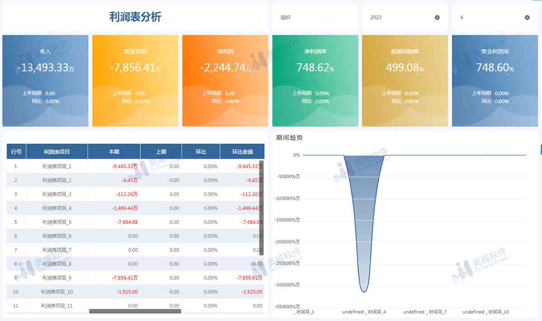Click the 环比 column header
Viewport: 542px width, 321px height.
tap(200, 151)
